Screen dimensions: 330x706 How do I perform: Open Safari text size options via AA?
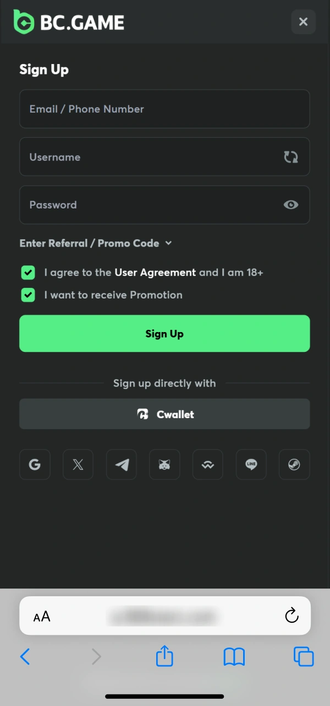click(41, 616)
